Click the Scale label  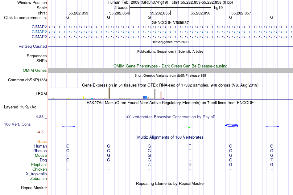click(x=42, y=8)
